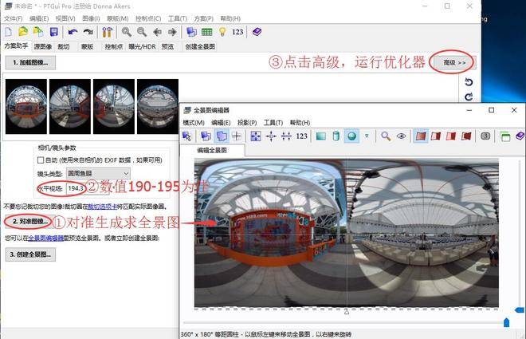
Task: Toggle the edit whole panorama mode icon
Action: [221, 136]
